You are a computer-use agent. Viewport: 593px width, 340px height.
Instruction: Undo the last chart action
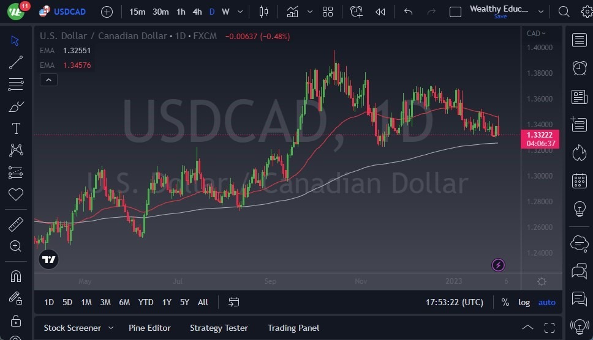pyautogui.click(x=408, y=12)
